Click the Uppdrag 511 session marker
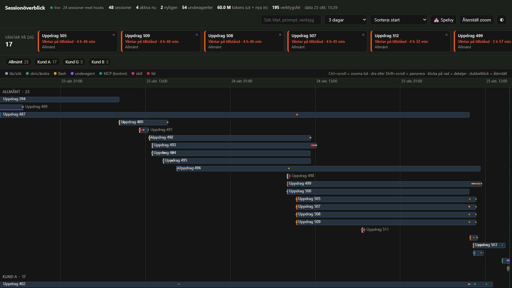The height and width of the screenshot is (288, 512). tap(363, 230)
